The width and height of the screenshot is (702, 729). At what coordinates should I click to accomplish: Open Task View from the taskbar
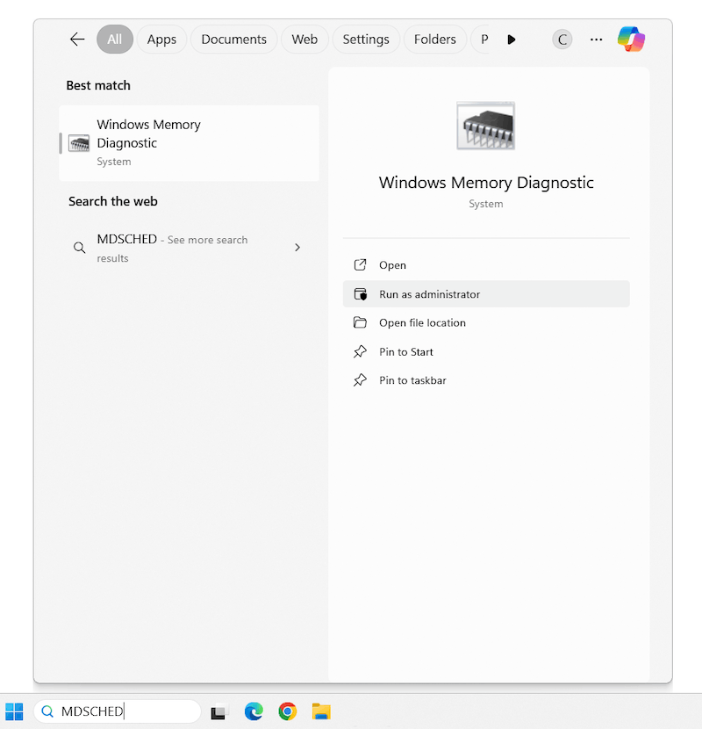coord(218,711)
